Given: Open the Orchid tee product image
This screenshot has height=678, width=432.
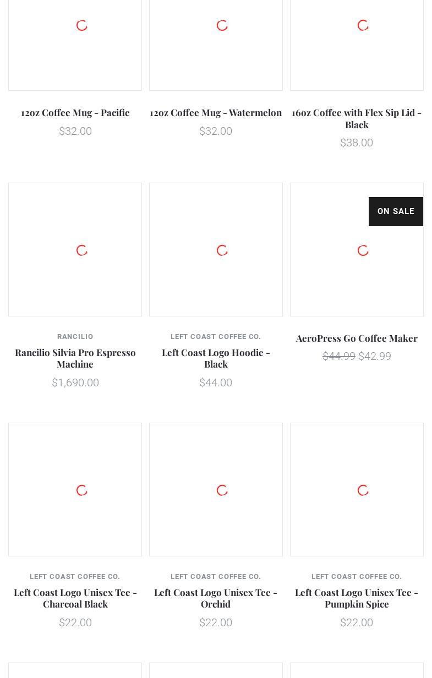Looking at the screenshot, I should pos(216,489).
